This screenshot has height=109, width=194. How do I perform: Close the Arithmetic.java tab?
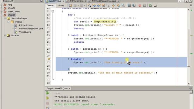86,1
